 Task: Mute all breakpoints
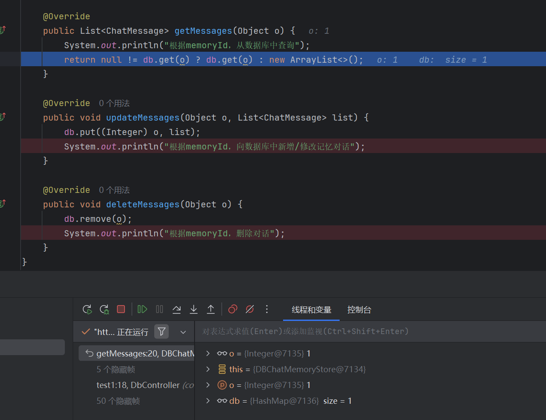(x=250, y=310)
